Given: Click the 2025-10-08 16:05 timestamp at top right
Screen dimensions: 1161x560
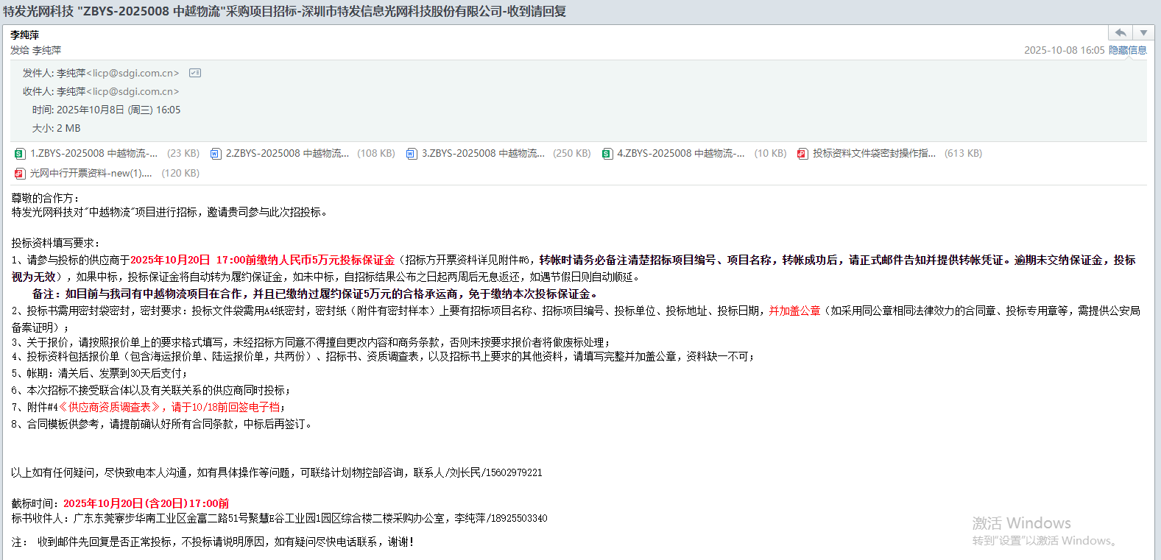Looking at the screenshot, I should [1064, 50].
